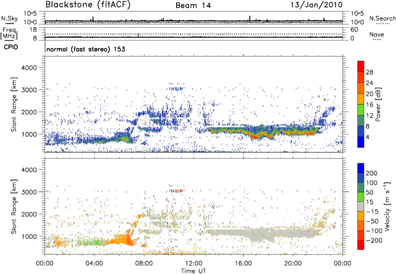396x274 pixels.
Task: Click the '60' tick beside Nave scale
Action: coord(354,30)
